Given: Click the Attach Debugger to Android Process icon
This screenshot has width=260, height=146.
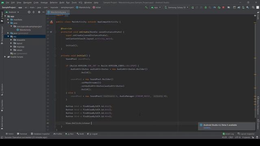Looking at the screenshot, I should coord(219,7).
